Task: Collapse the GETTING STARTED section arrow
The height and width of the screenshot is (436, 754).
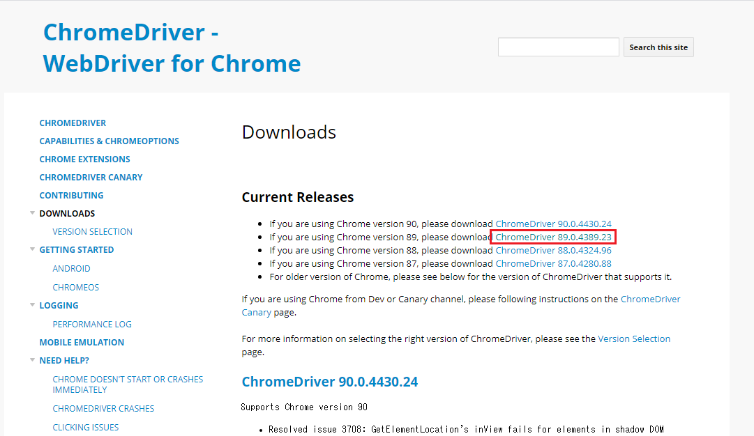Action: pyautogui.click(x=32, y=249)
